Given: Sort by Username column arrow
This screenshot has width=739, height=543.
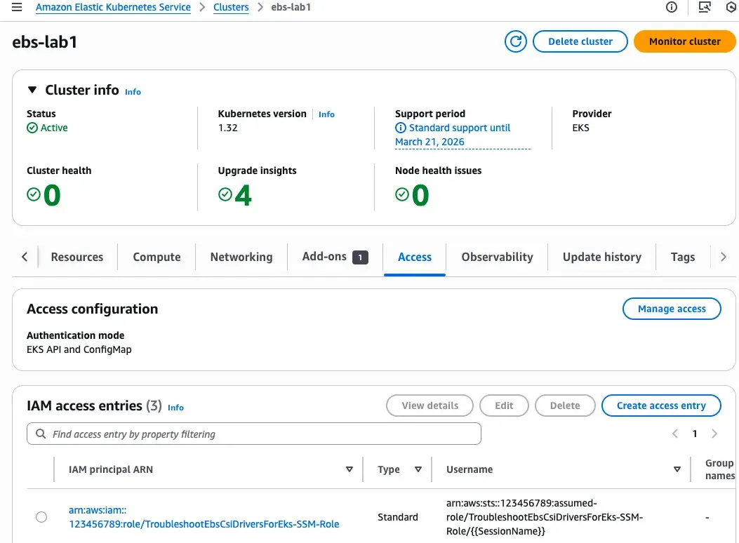Looking at the screenshot, I should click(x=677, y=469).
